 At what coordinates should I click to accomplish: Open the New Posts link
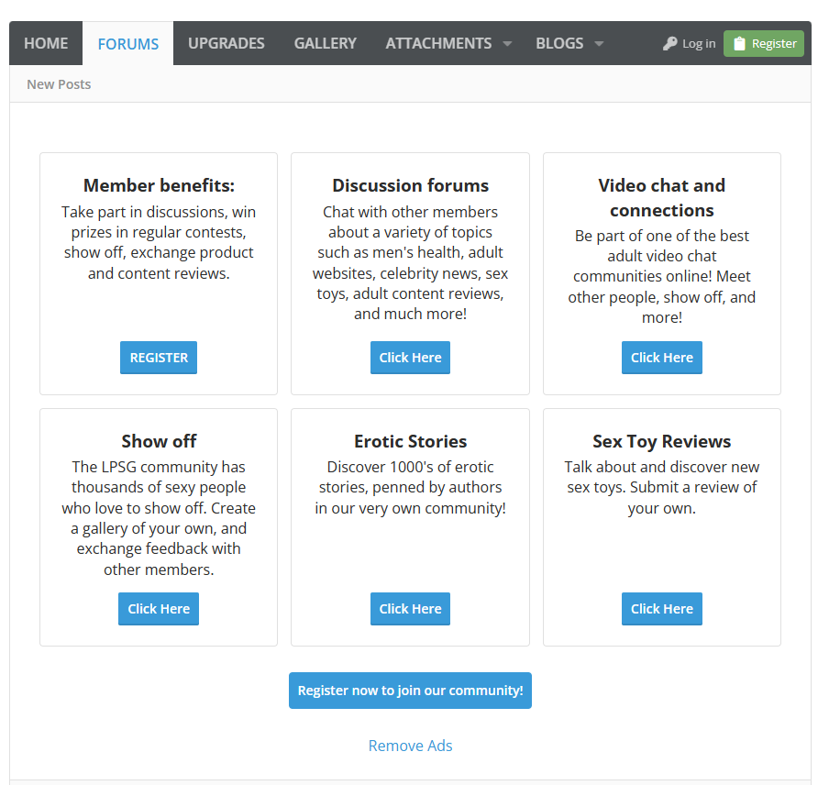tap(59, 84)
